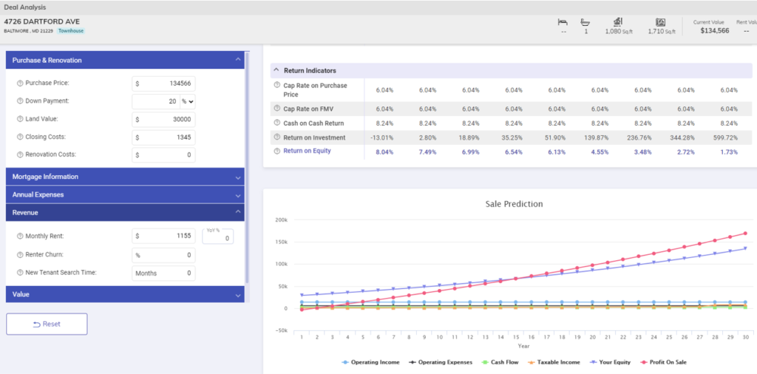This screenshot has height=374, width=757.
Task: Click the 8.04% Return on Equity cell
Action: 384,152
